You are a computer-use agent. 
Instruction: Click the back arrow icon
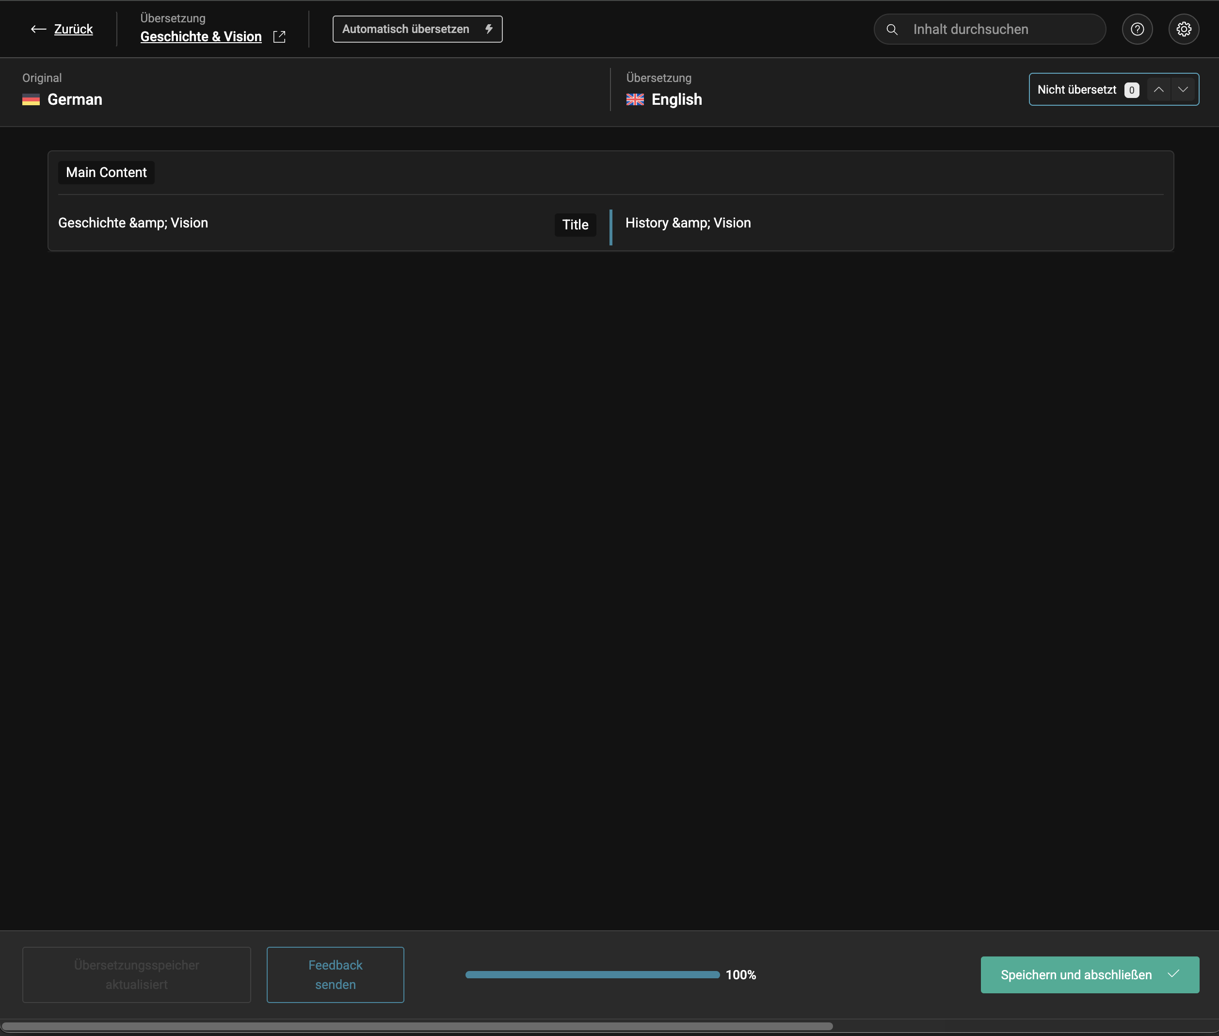coord(38,29)
